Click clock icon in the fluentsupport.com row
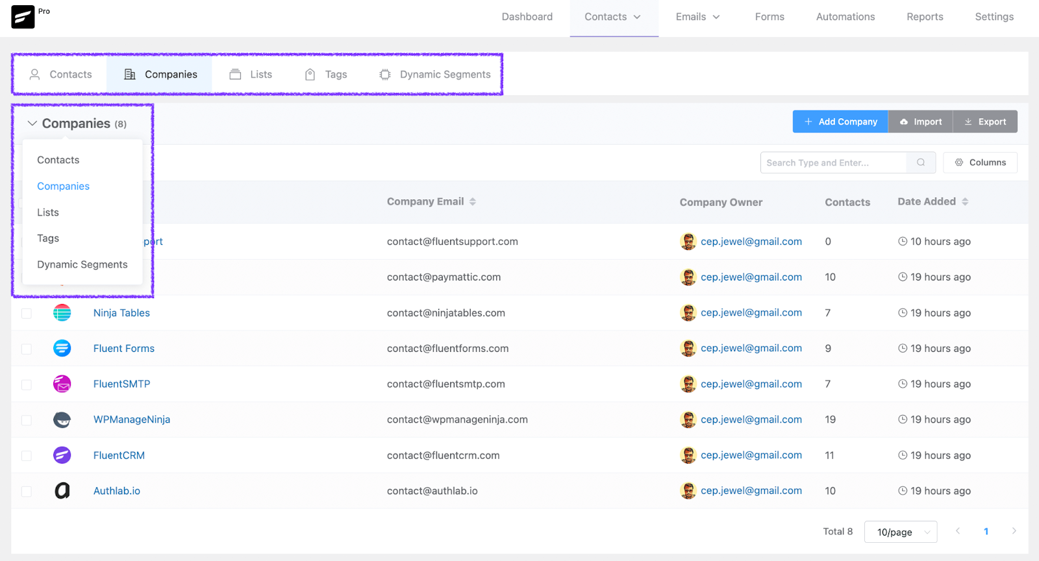The height and width of the screenshot is (561, 1039). (x=903, y=242)
